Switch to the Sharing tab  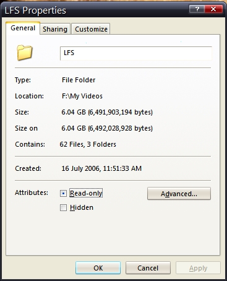coord(55,29)
